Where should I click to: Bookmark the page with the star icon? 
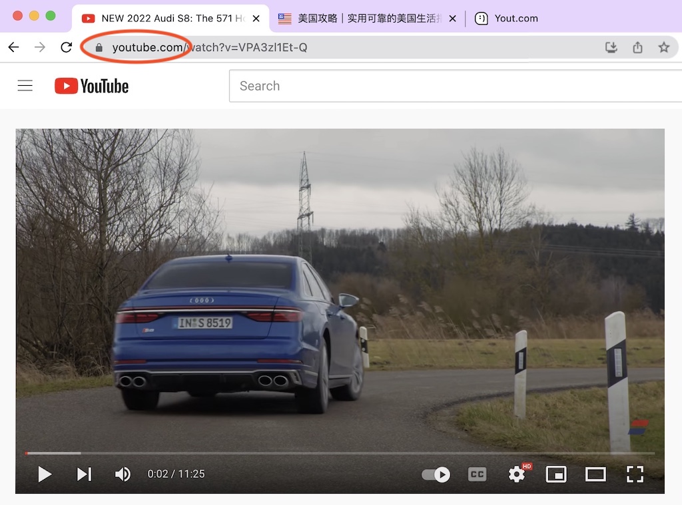click(x=664, y=47)
